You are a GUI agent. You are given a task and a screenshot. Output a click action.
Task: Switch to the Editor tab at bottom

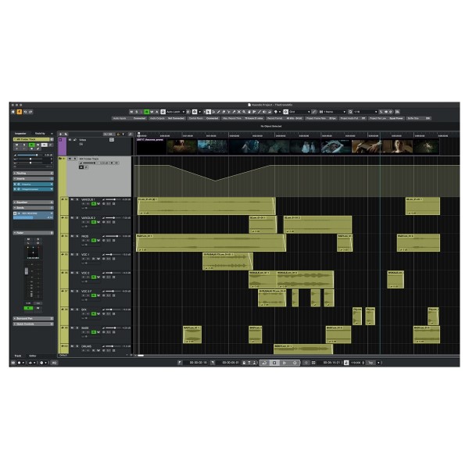click(33, 356)
